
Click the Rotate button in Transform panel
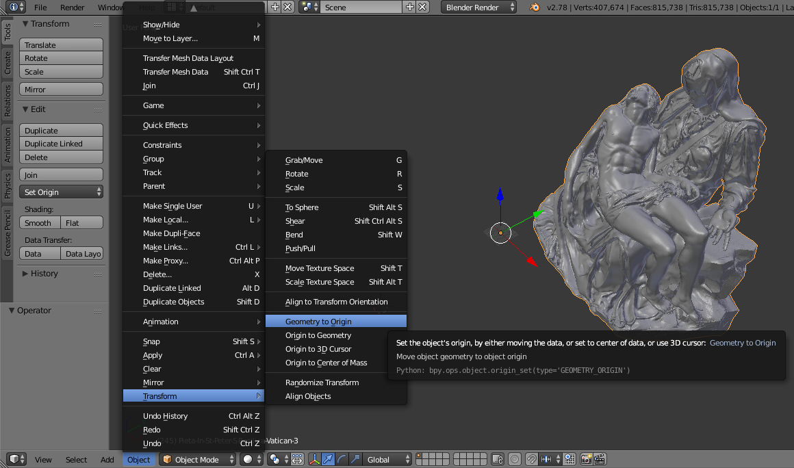[x=62, y=58]
